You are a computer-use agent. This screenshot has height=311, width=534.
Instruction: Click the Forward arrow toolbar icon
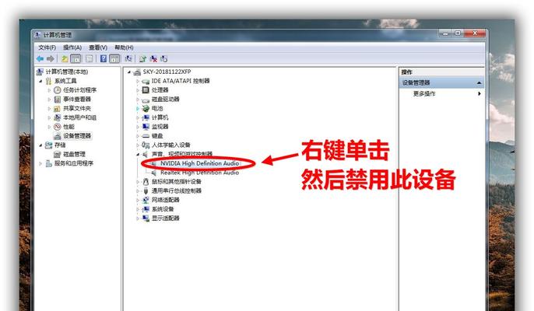point(51,59)
